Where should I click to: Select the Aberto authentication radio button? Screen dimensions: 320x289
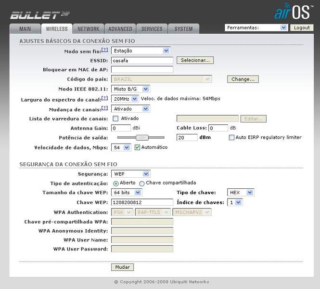pyautogui.click(x=115, y=184)
